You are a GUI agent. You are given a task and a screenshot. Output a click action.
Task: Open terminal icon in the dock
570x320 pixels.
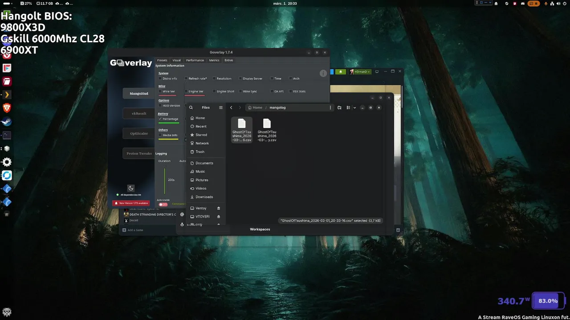[x=7, y=135]
